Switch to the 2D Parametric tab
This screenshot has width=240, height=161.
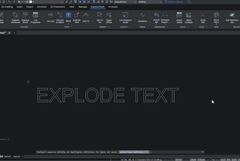coord(58,7)
